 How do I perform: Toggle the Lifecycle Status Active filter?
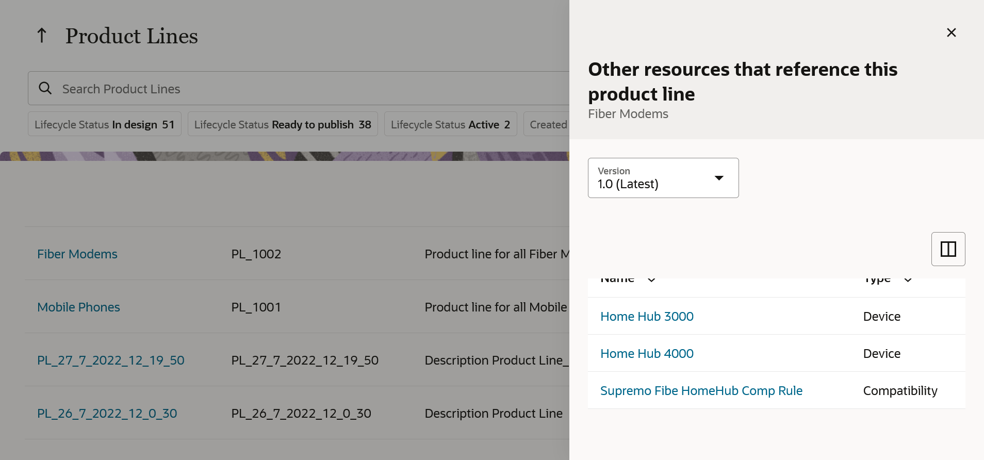[451, 124]
